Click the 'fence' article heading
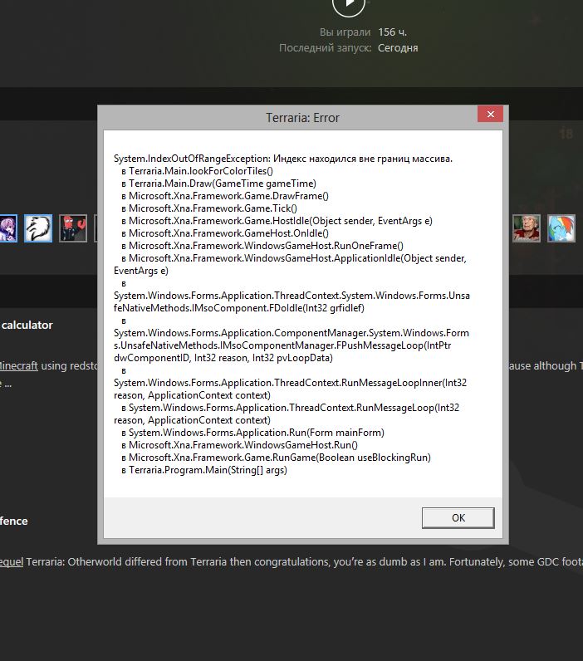 coord(14,521)
